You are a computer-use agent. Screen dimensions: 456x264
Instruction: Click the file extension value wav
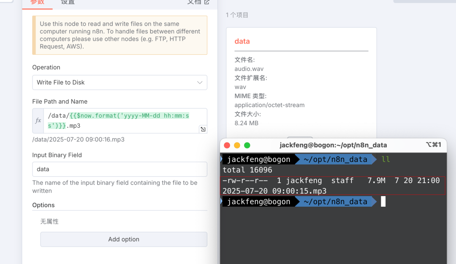pos(240,87)
